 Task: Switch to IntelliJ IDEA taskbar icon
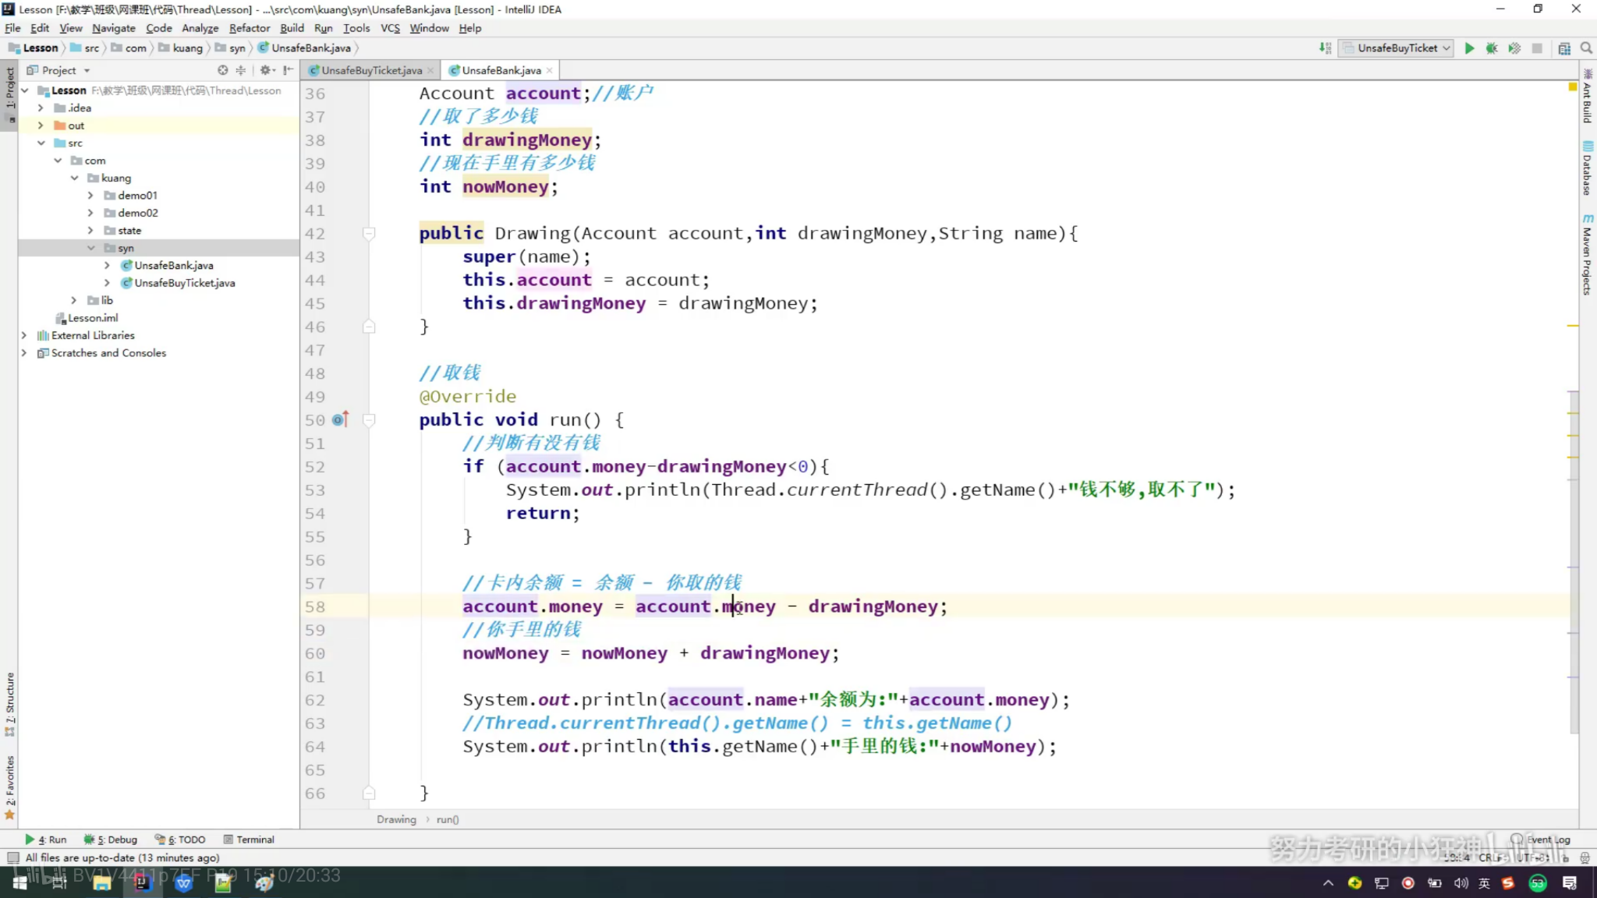pyautogui.click(x=142, y=882)
